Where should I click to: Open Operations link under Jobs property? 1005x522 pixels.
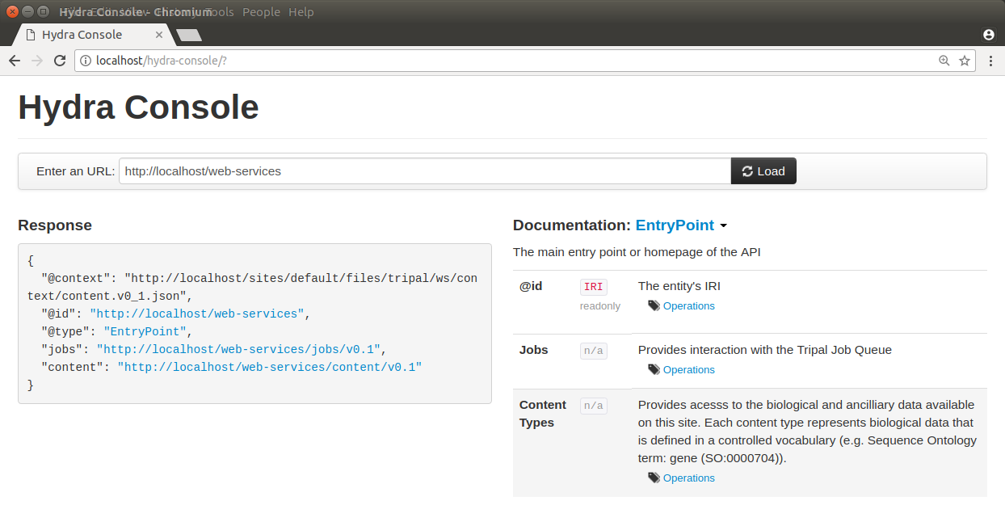[x=688, y=370]
